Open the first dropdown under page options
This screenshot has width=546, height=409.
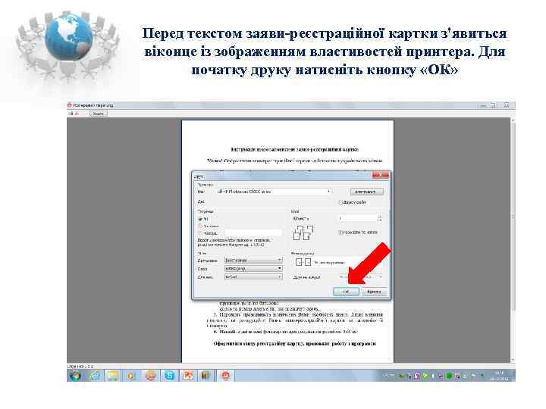253,260
